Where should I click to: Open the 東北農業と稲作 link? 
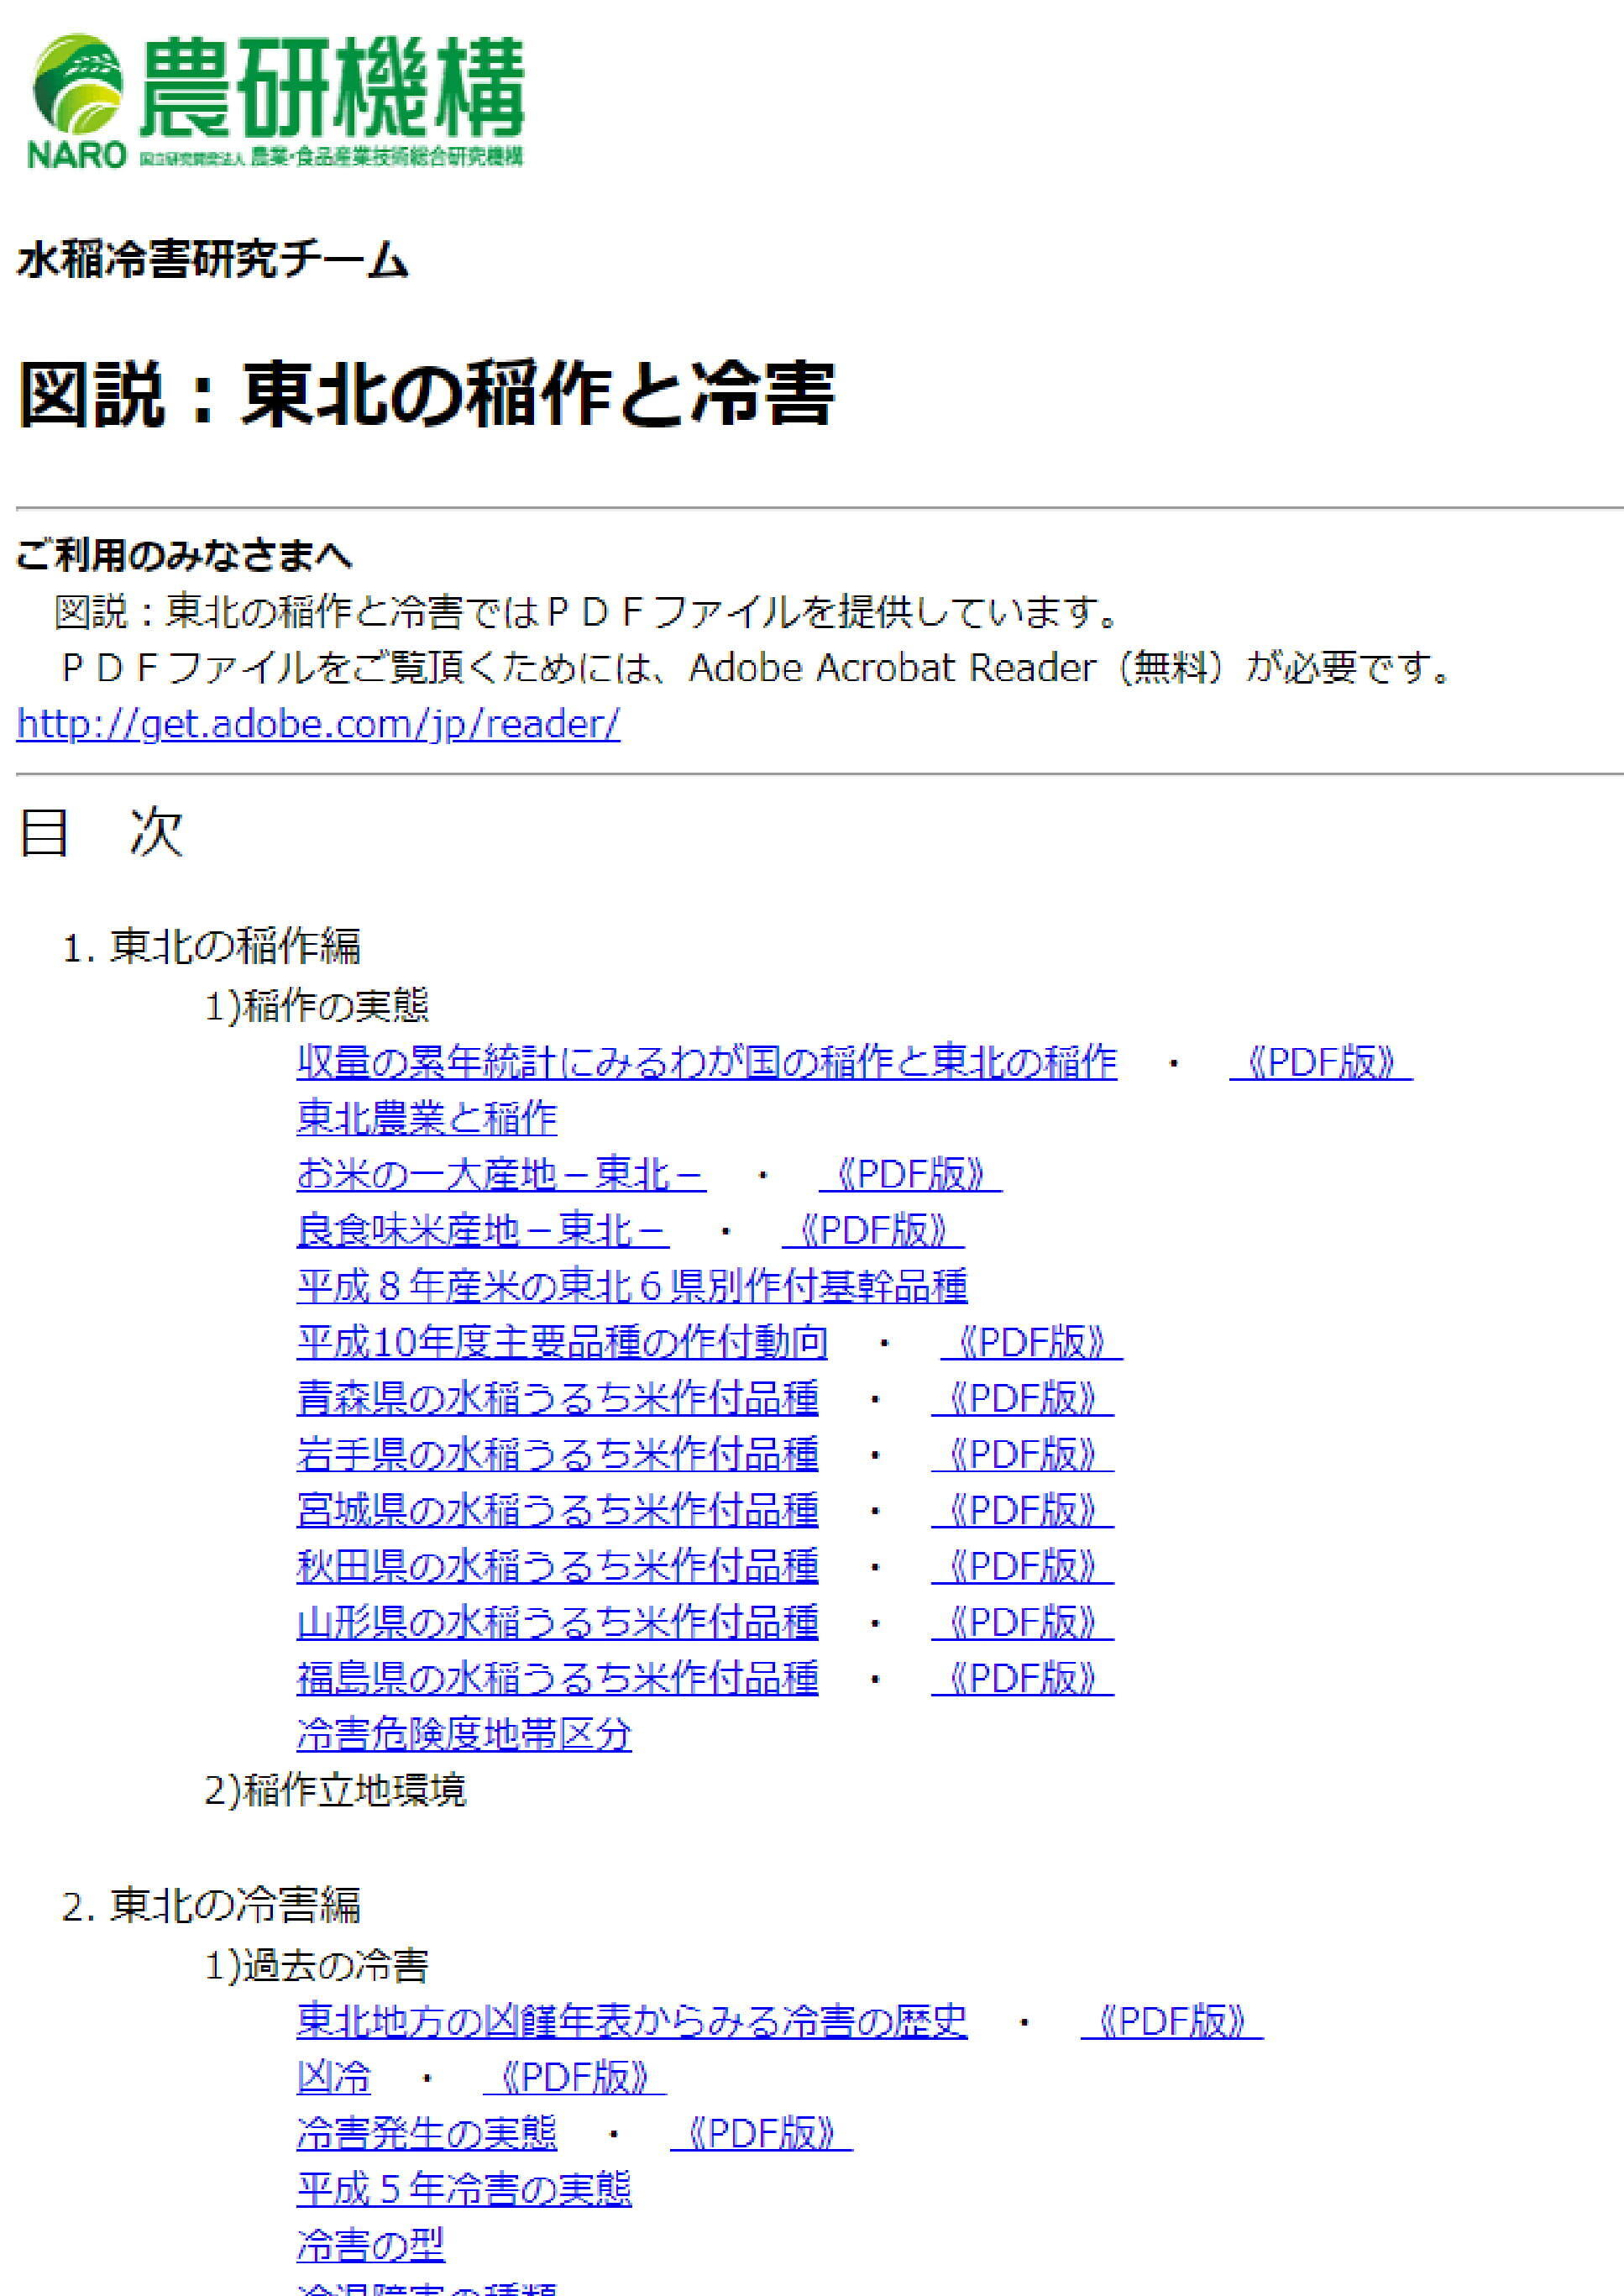[x=426, y=1118]
